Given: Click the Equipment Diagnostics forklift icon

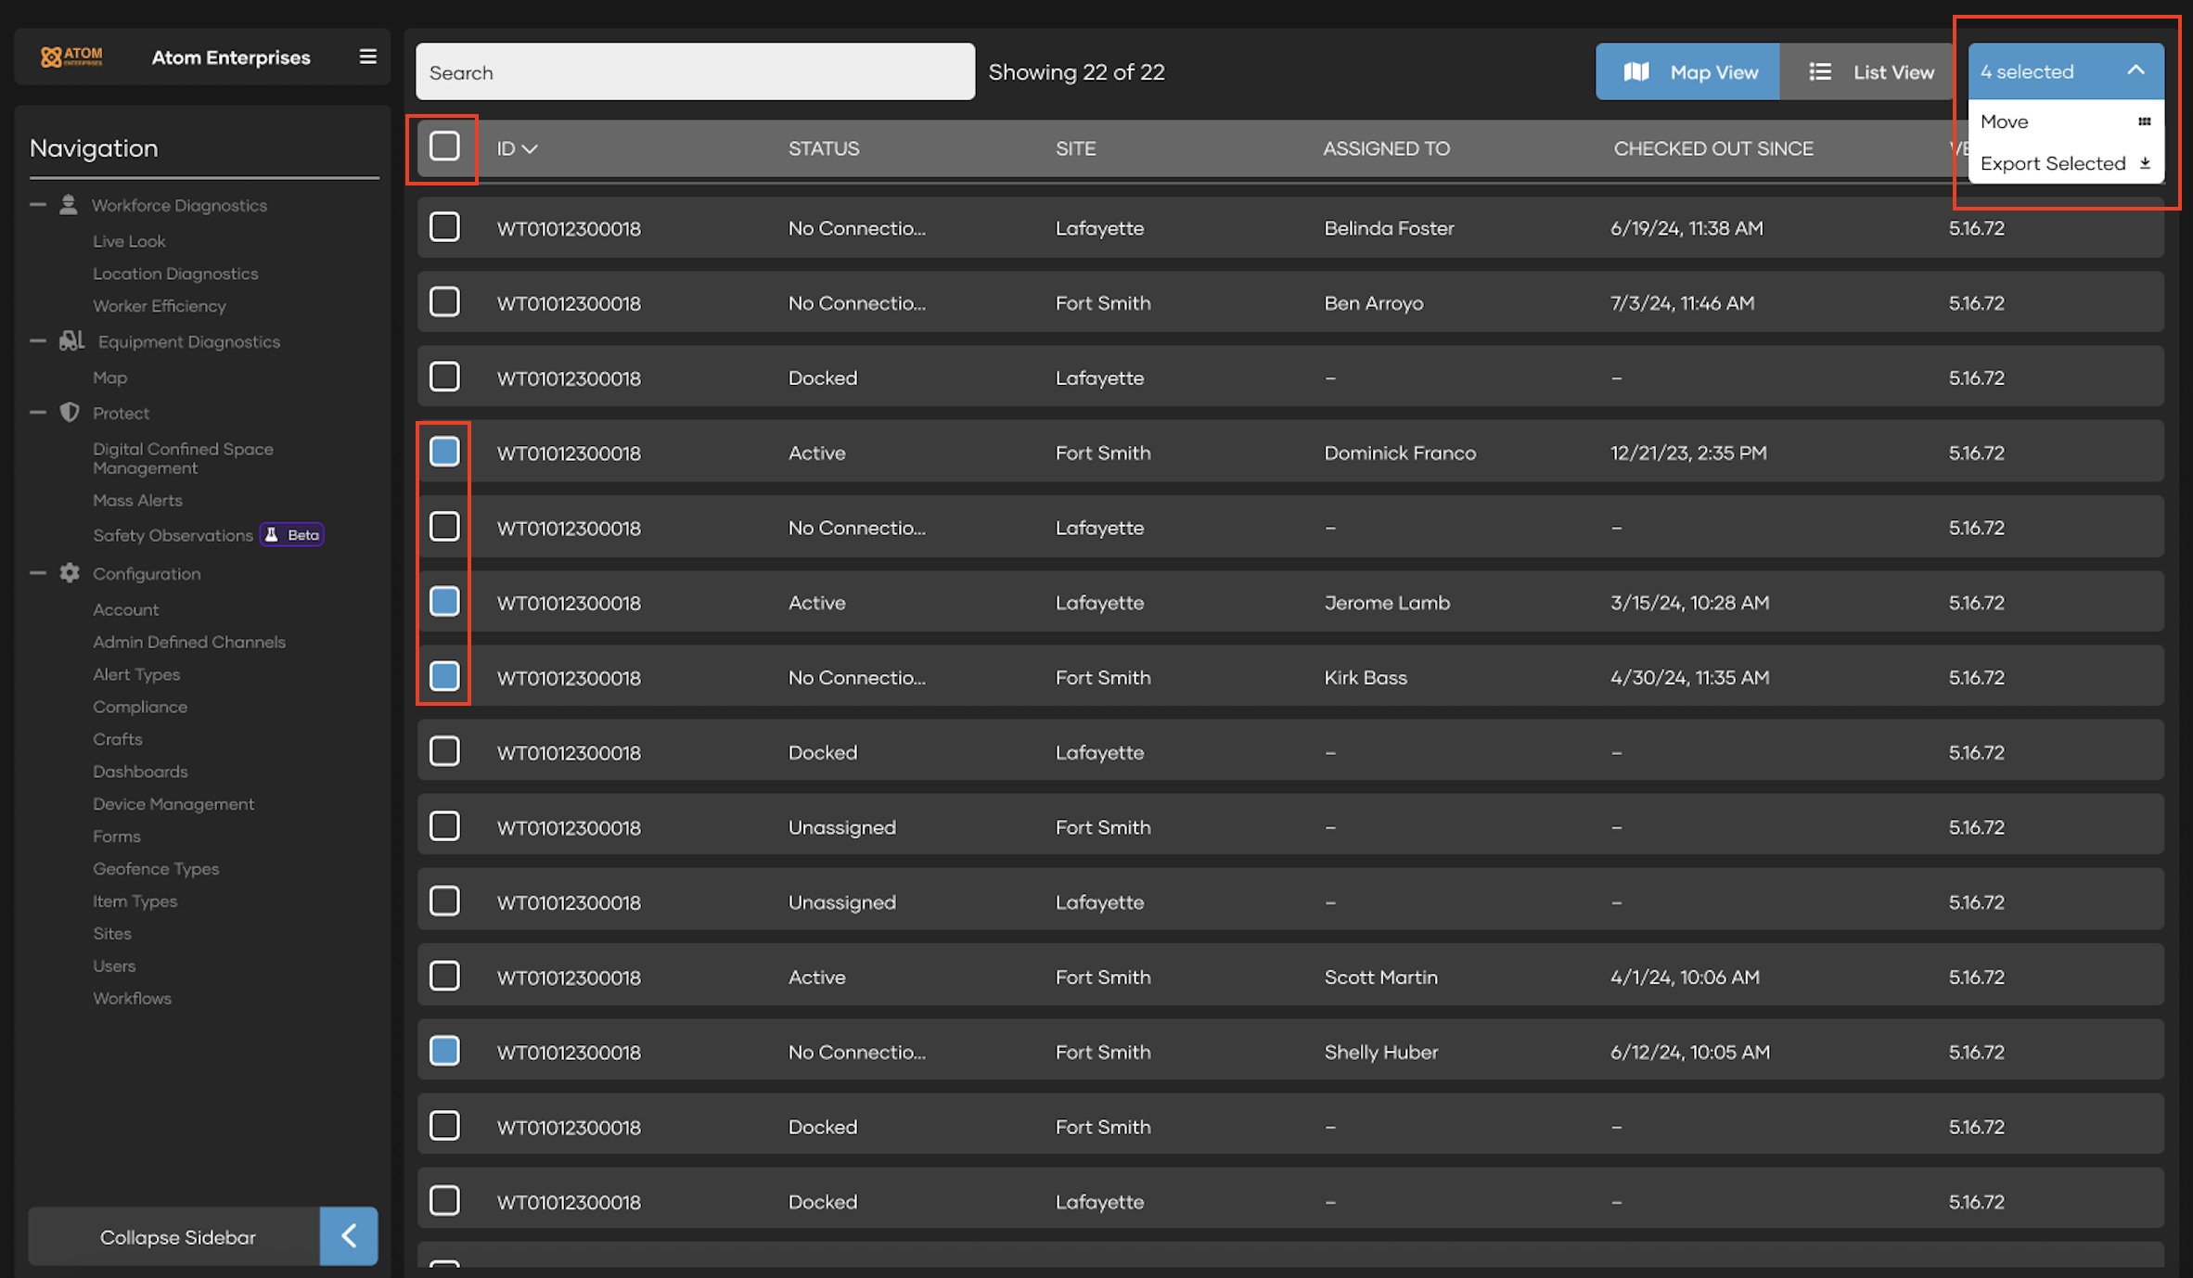Looking at the screenshot, I should click(71, 341).
